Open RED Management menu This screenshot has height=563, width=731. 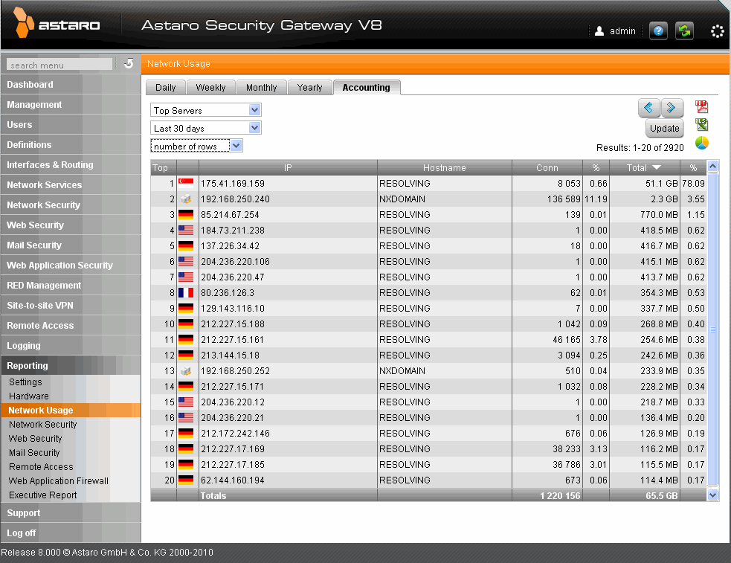coord(71,286)
